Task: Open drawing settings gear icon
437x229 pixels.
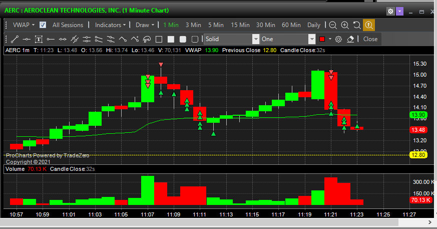Action: tap(338, 39)
